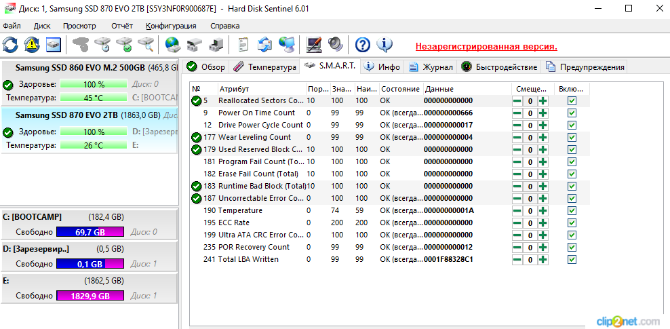Uncheck the Power On Time Count checkbox
The width and height of the screenshot is (670, 329).
[x=572, y=113]
